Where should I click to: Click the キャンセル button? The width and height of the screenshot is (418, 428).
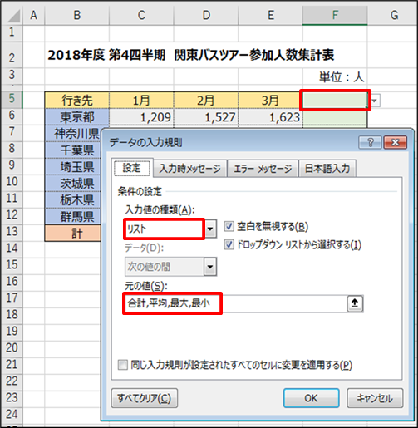click(375, 398)
